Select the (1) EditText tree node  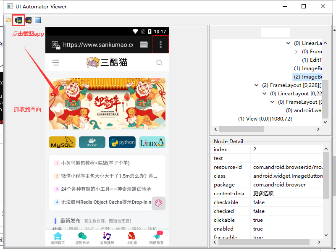[x=311, y=60]
